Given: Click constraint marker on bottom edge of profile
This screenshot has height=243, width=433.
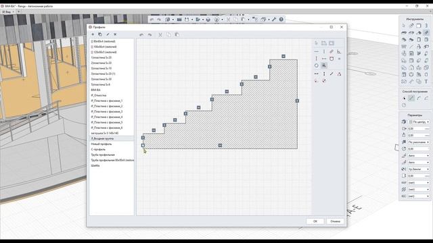Looking at the screenshot, I should pyautogui.click(x=220, y=145).
